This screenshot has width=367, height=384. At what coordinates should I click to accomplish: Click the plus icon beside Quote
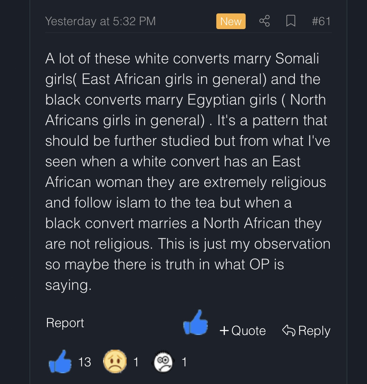coord(224,331)
